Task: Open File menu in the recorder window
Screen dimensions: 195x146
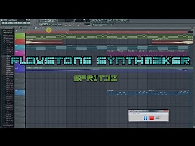Action: (131, 114)
